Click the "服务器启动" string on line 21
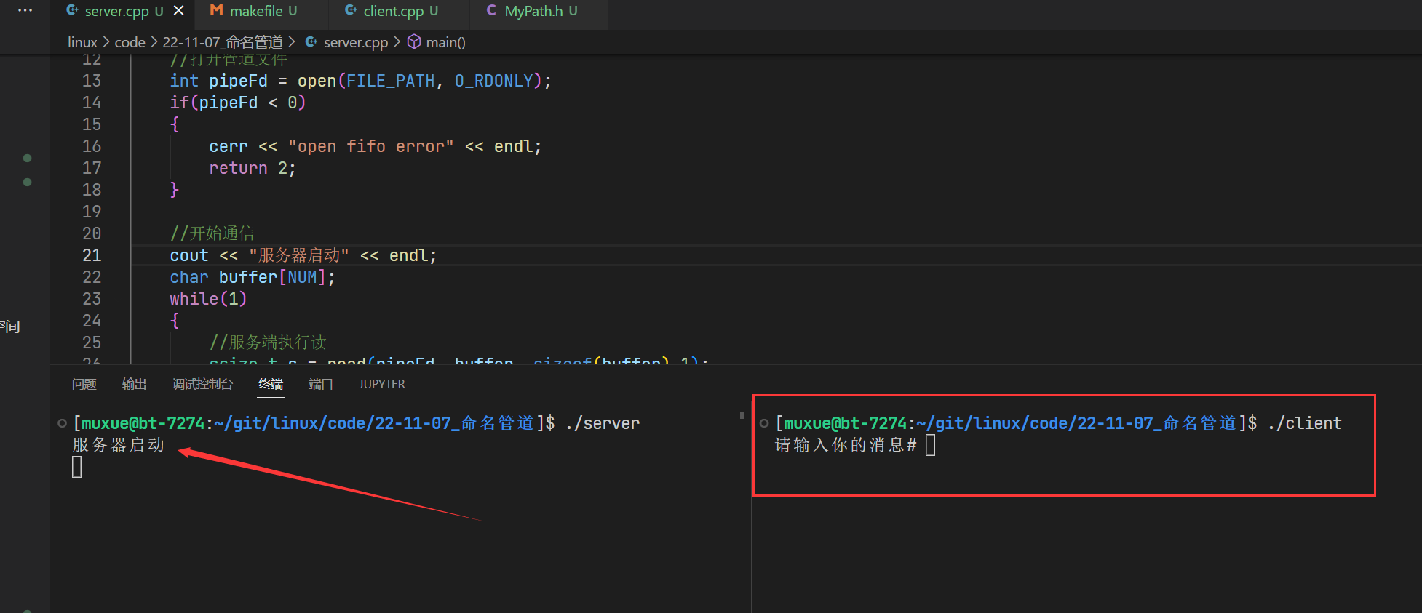This screenshot has width=1422, height=613. click(x=299, y=255)
